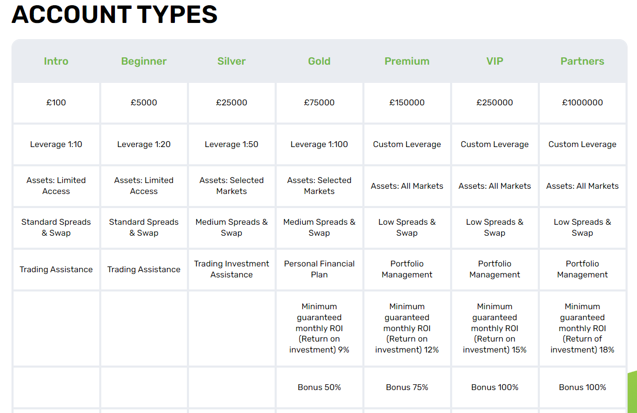The width and height of the screenshot is (637, 413).
Task: Click the £100 deposit cell
Action: [56, 103]
